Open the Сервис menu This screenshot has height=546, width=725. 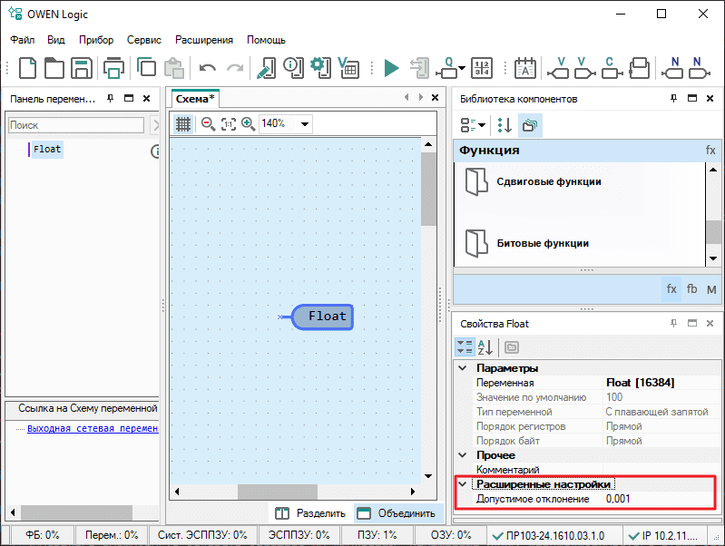[144, 40]
